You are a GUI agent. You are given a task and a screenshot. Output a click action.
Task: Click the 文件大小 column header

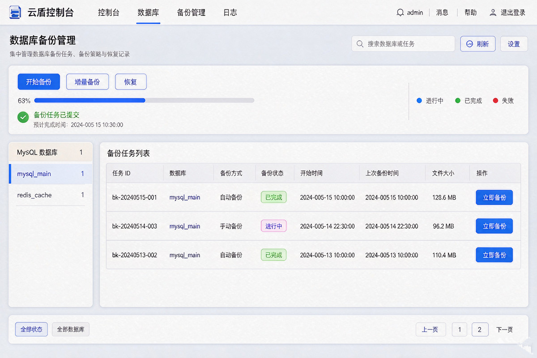pos(443,173)
